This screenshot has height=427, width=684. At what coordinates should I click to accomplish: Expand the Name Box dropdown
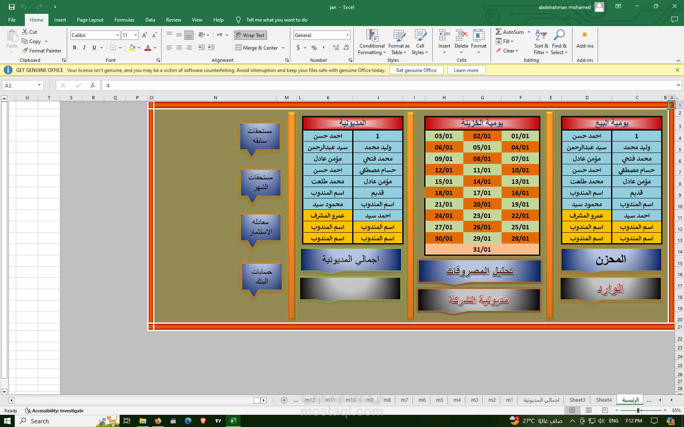[x=39, y=85]
